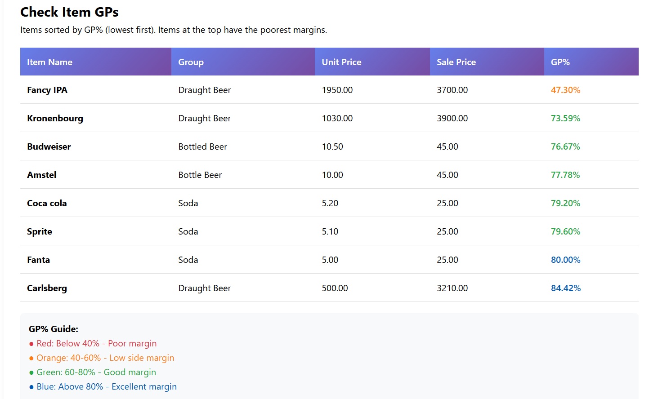649x399 pixels.
Task: Select the Unit Price column header
Action: 341,62
